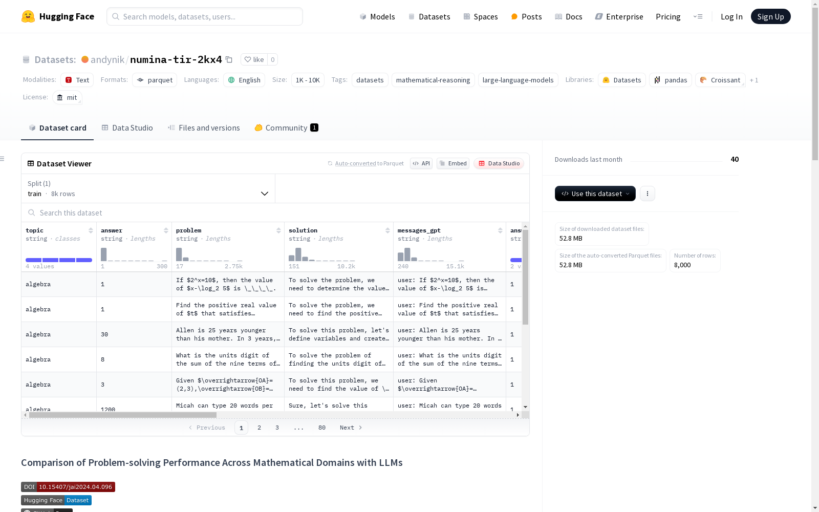Click the magnifier icon in dataset search
The image size is (819, 512).
(32, 212)
